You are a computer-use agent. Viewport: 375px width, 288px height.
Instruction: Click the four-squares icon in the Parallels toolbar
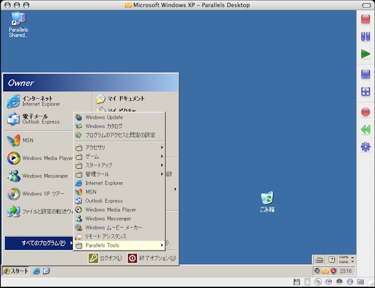[x=366, y=92]
